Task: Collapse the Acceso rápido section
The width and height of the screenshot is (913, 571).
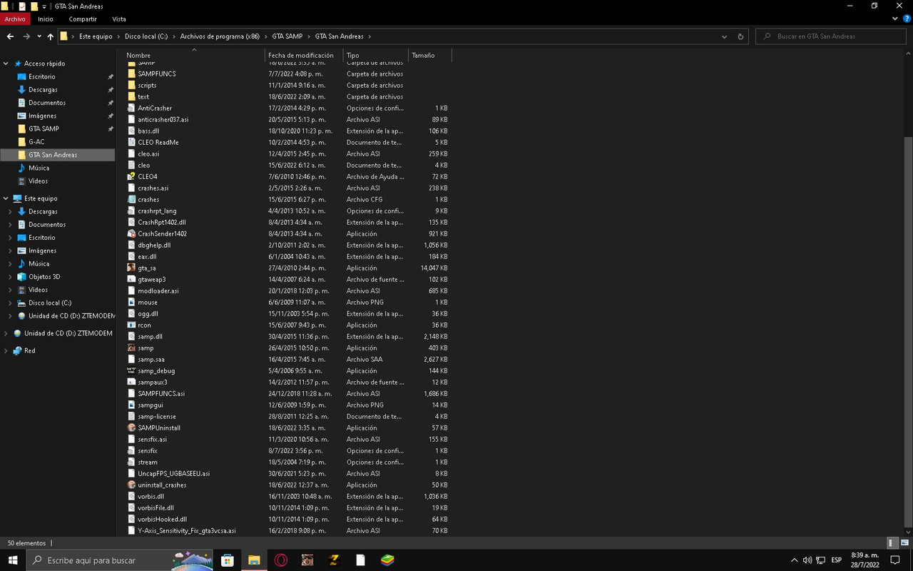Action: [x=6, y=64]
